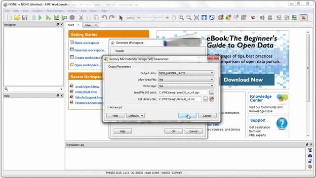Click the Add Writer toolbar icon
Viewport: 316px width, 178px height.
pyautogui.click(x=229, y=18)
